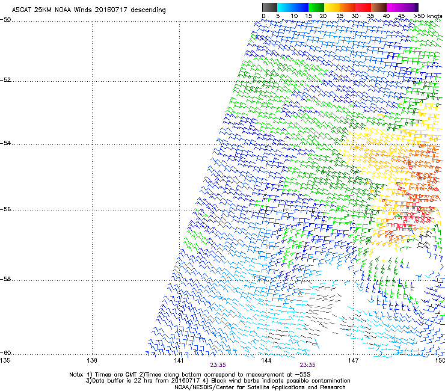
Task: Click the '-56' latitude axis label
Action: (5, 209)
